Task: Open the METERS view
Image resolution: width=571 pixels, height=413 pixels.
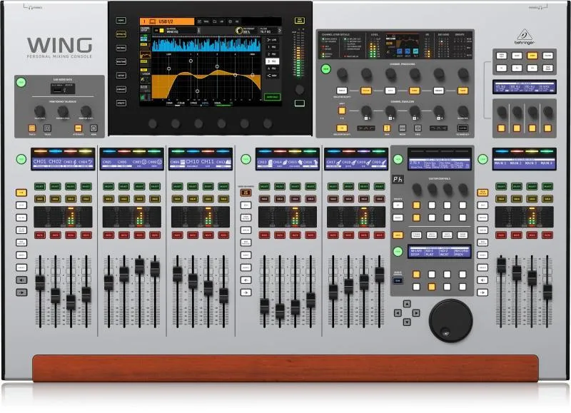Action: 121,48
